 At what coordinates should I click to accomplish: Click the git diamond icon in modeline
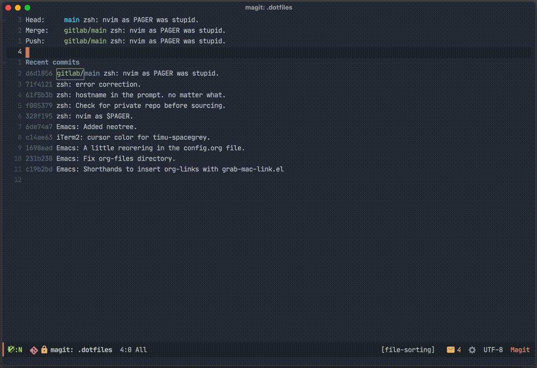[33, 350]
